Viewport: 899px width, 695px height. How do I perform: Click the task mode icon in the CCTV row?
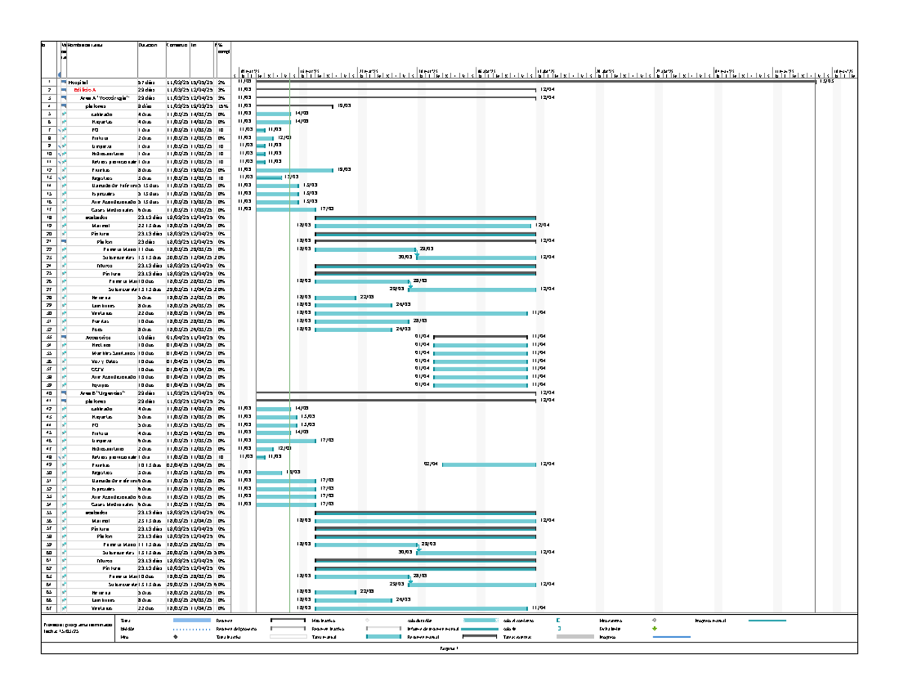click(64, 369)
